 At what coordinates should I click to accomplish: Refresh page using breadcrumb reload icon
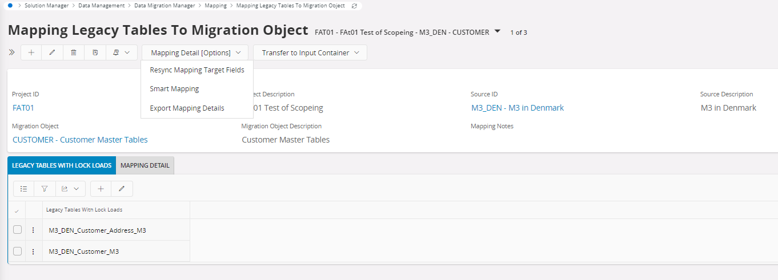tap(354, 6)
